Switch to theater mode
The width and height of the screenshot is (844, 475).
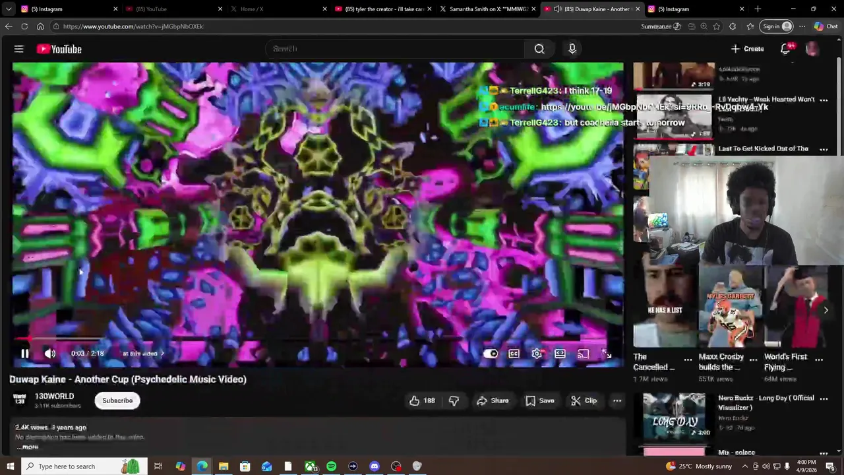pos(560,354)
